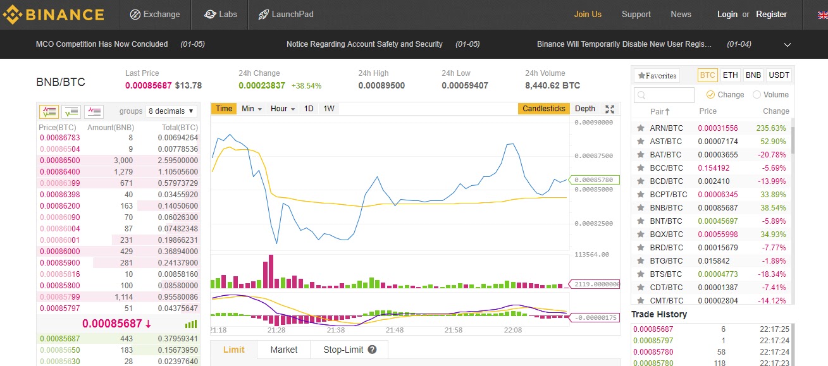Click the Exchange icon in header
Screen dimensions: 828x366
pyautogui.click(x=135, y=14)
